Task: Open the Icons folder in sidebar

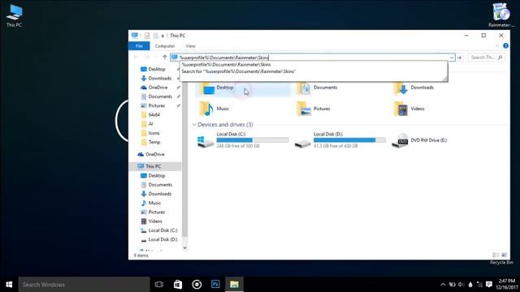Action: point(154,133)
